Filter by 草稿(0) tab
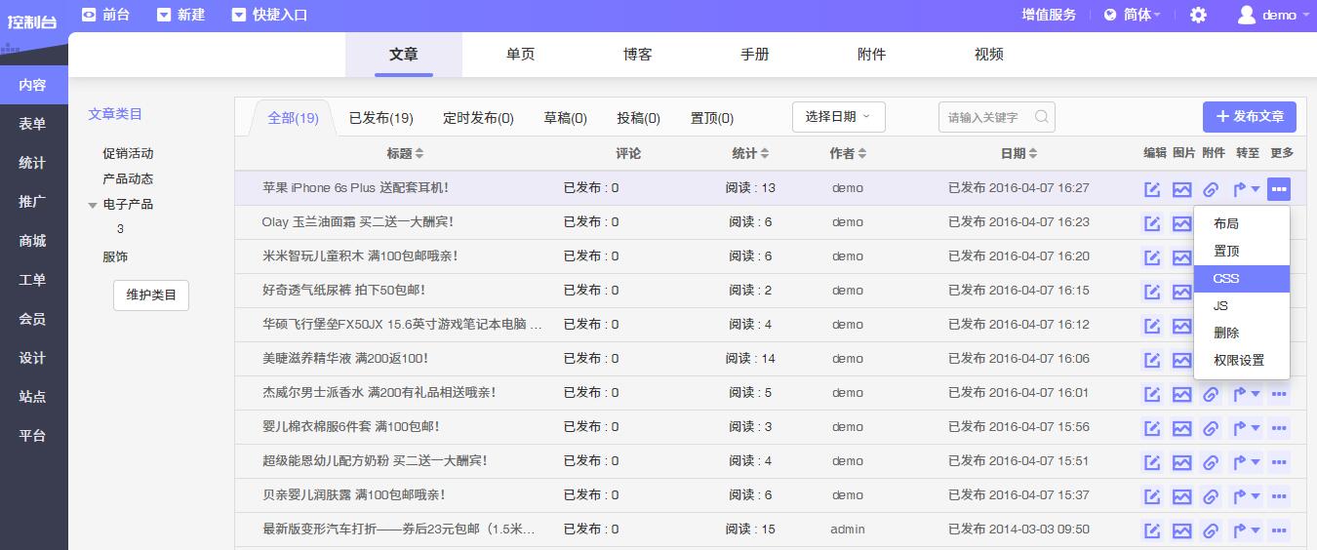The width and height of the screenshot is (1317, 550). point(565,118)
